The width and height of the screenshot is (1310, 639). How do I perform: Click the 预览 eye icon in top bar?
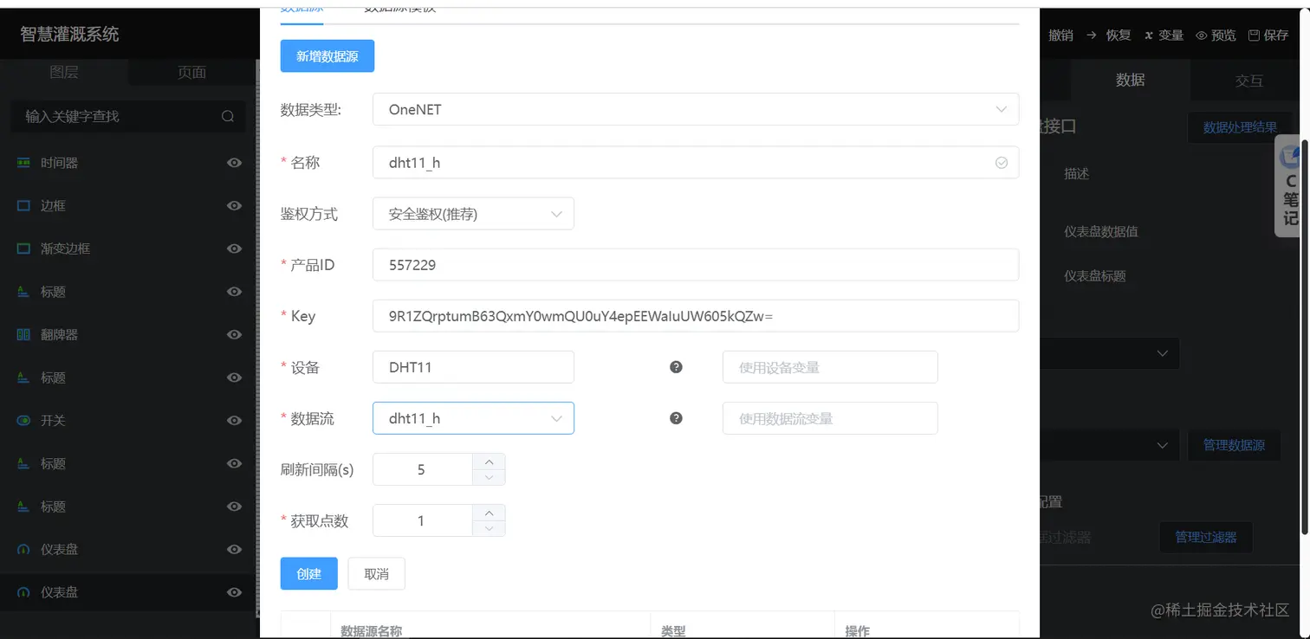coord(1202,35)
